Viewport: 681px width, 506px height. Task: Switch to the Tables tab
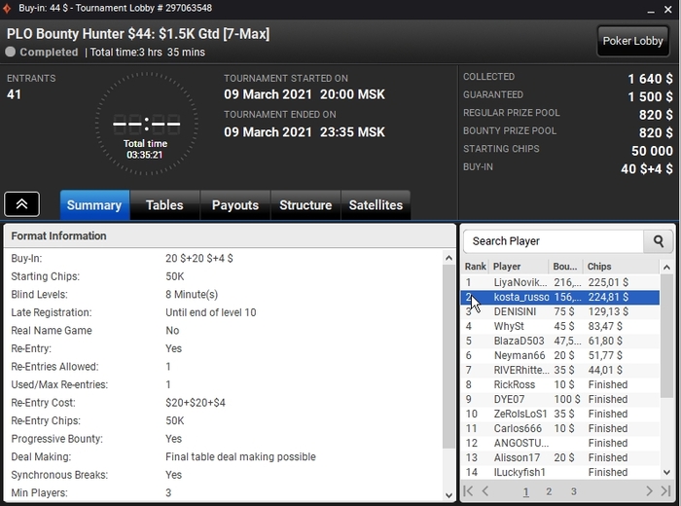(164, 205)
